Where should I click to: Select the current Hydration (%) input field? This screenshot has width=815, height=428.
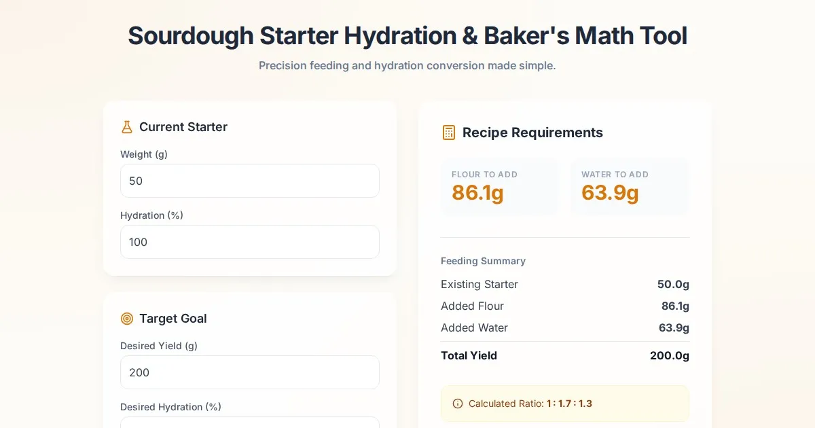pyautogui.click(x=249, y=242)
